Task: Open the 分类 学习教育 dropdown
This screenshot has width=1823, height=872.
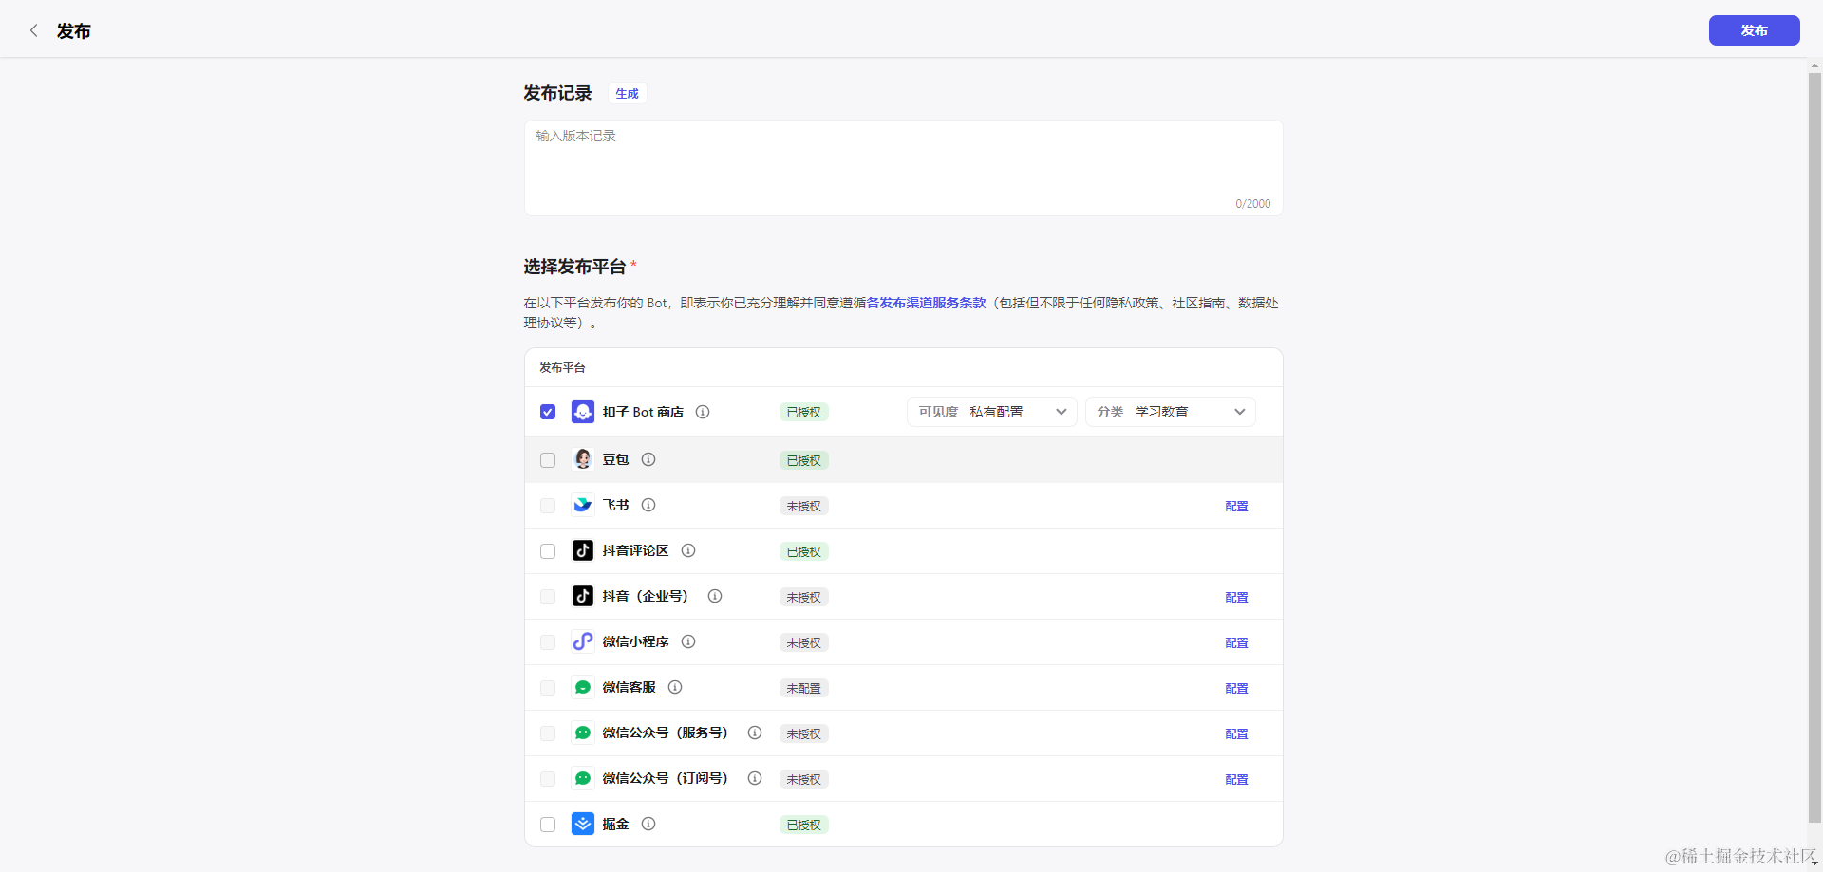Action: pos(1171,412)
